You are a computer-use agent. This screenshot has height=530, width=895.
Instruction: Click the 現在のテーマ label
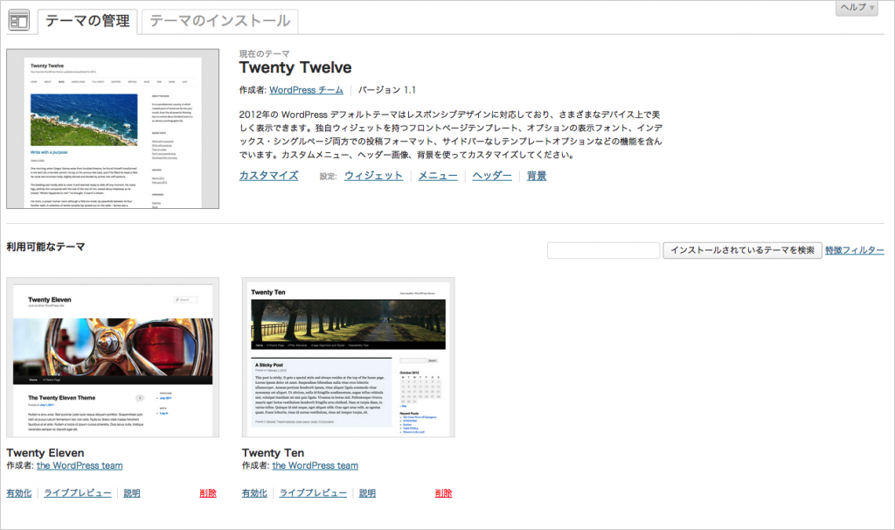(x=264, y=53)
